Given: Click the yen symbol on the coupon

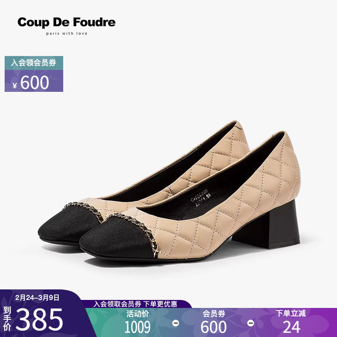Looking at the screenshot, I should [15, 86].
